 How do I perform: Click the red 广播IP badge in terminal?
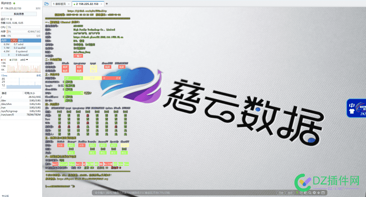(x=78, y=56)
